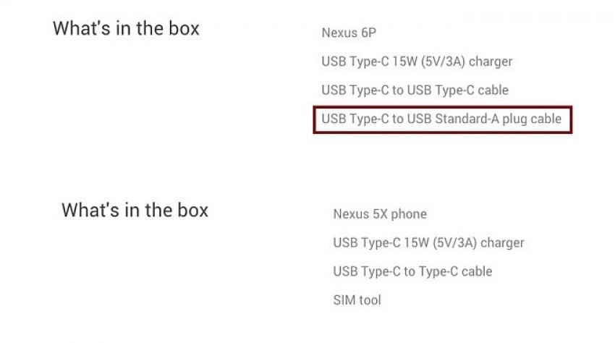This screenshot has height=343, width=615.
Task: Select the charger line under Nexus 6P
Action: [x=417, y=62]
